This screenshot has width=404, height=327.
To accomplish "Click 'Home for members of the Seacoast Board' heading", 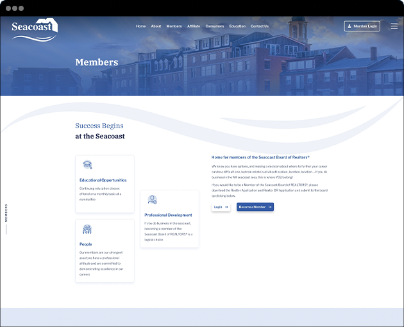I will [x=260, y=157].
